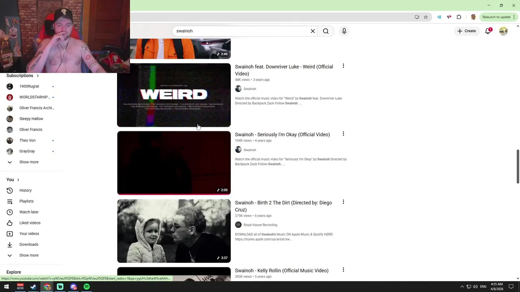Open Windows notification center icon

pos(511,287)
